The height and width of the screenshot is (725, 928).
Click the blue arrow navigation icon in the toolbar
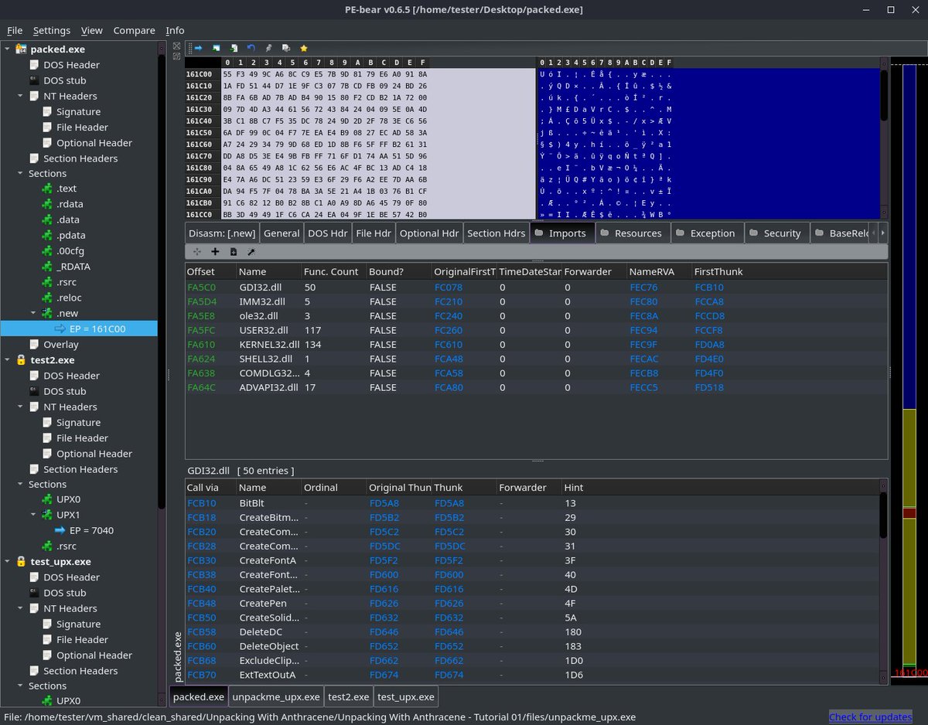[198, 48]
